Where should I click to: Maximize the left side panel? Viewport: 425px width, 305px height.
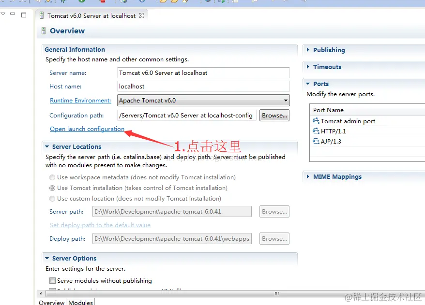(x=24, y=15)
